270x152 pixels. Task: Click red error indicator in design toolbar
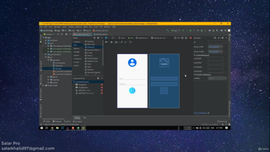point(191,38)
